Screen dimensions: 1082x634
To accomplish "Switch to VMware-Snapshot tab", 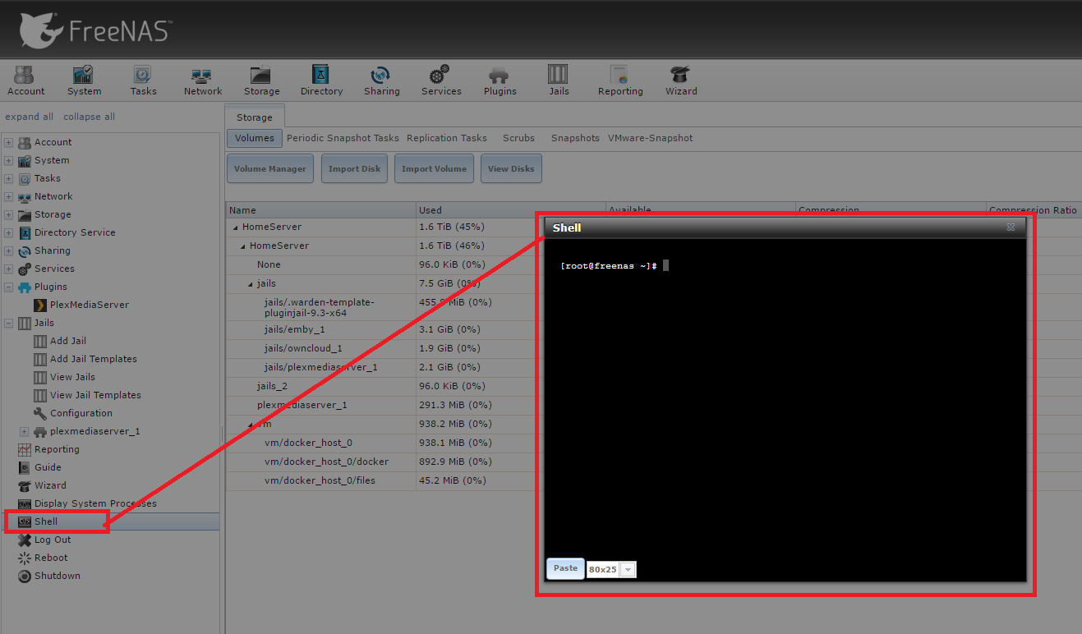I will click(651, 138).
